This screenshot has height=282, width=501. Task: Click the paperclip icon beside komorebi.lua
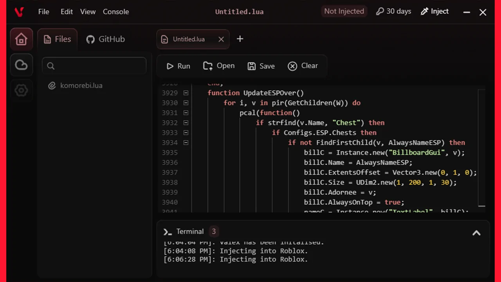coord(52,85)
